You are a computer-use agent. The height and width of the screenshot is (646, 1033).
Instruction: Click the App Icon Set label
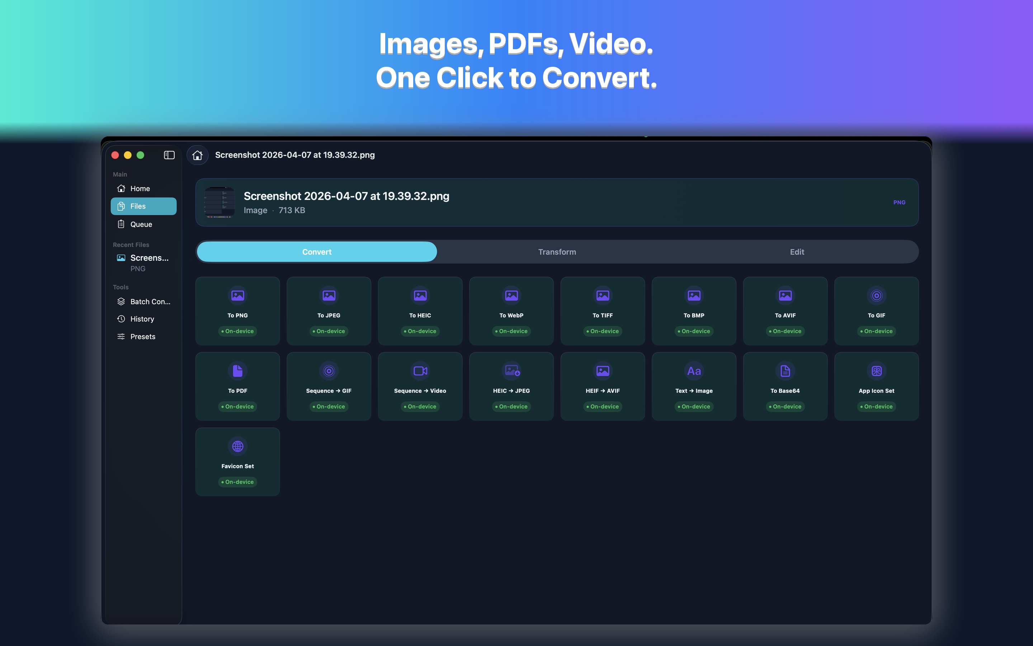(x=876, y=391)
